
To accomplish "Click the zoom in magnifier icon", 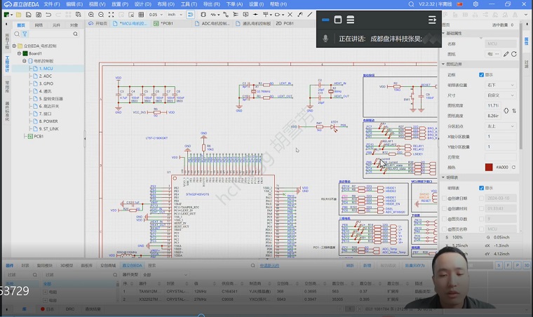I will 91,15.
